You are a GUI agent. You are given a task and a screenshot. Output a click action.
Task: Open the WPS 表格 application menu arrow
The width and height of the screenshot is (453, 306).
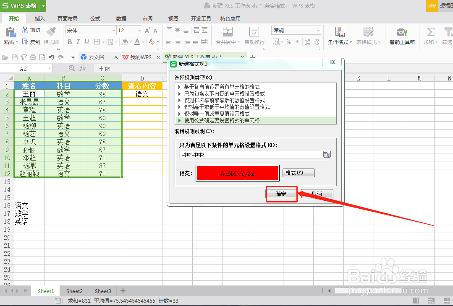[43, 6]
